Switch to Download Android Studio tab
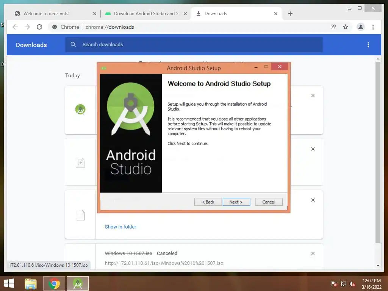Viewport: 388px width, 291px height. (x=147, y=14)
